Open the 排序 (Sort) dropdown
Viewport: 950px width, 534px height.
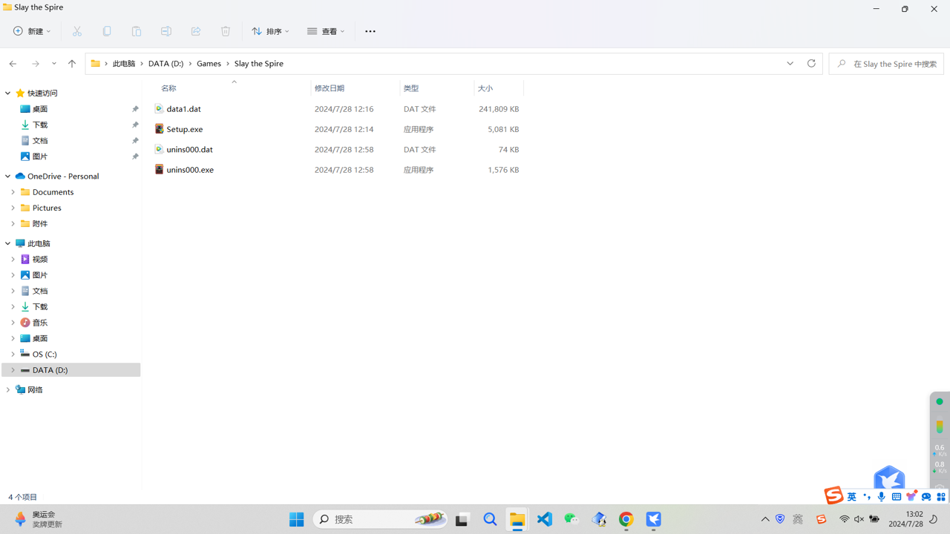270,31
